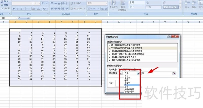This screenshot has width=203, height=108.
Task: Click the increase indent icon
Action: pos(67,9)
